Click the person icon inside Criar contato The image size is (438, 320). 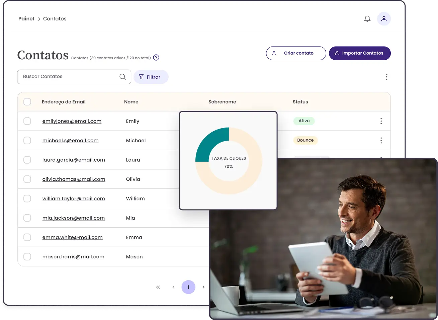pos(274,53)
